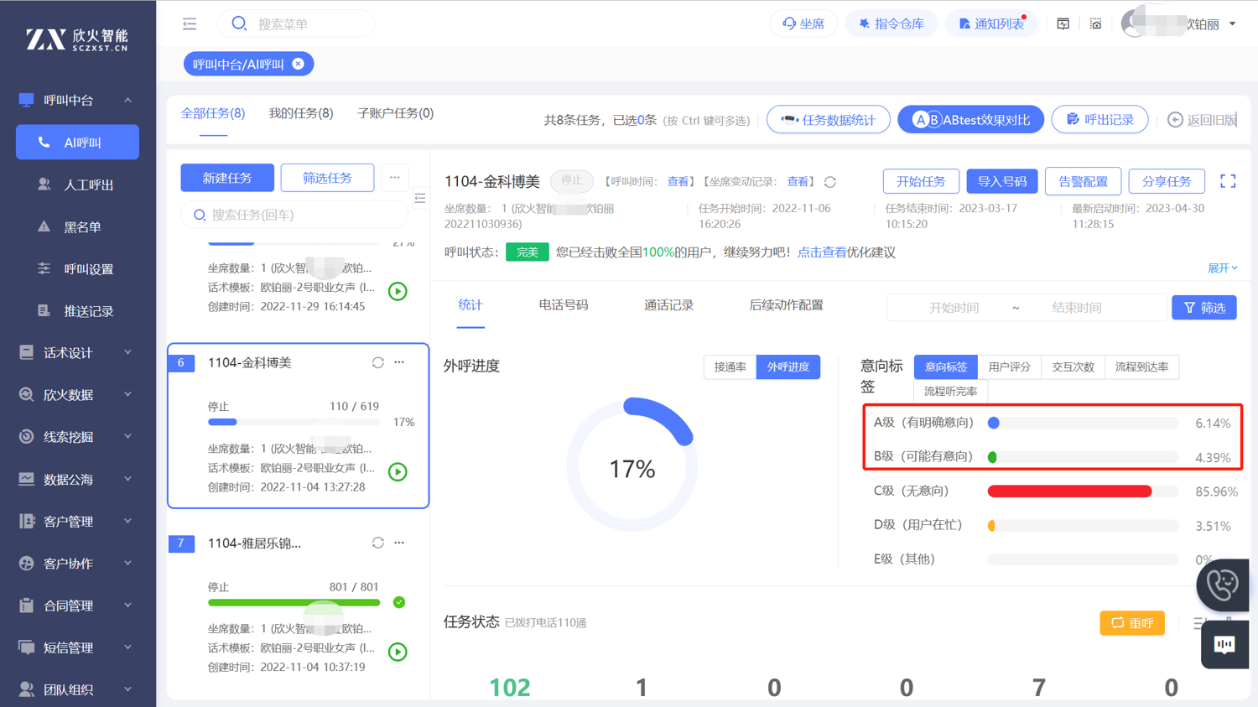1258x707 pixels.
Task: Switch to the 电话号码 tab
Action: pos(563,305)
